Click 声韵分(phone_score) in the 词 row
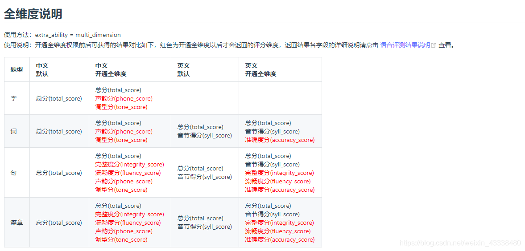Image resolution: width=525 pixels, height=251 pixels. 124,131
